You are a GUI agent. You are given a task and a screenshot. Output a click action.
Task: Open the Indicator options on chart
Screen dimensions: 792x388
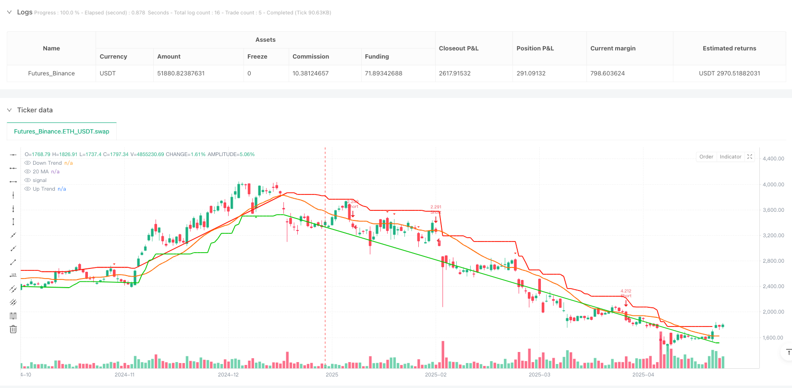pyautogui.click(x=731, y=157)
